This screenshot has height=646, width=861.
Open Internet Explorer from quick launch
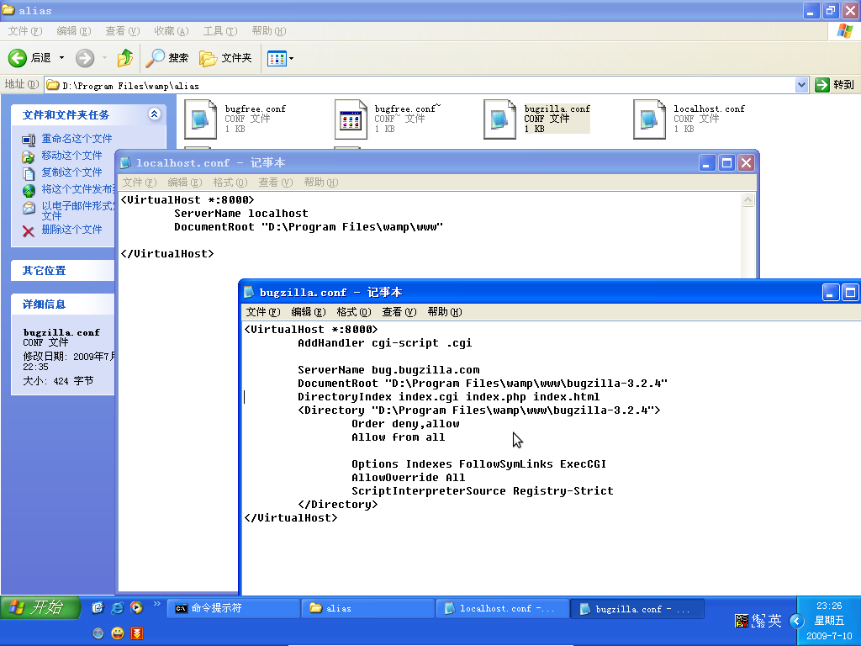pyautogui.click(x=118, y=607)
